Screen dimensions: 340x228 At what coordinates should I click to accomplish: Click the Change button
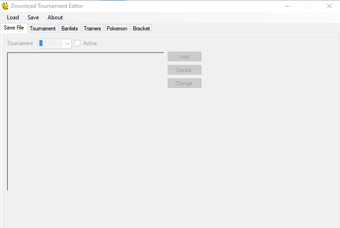tap(184, 83)
